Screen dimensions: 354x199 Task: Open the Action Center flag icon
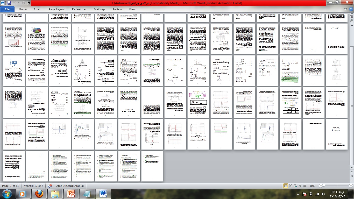[x=305, y=194]
